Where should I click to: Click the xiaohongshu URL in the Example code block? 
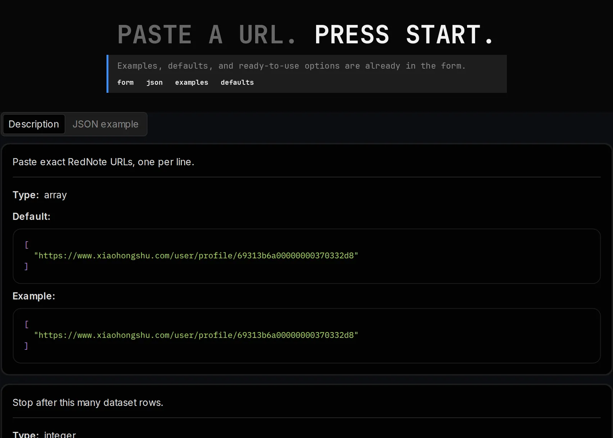click(x=196, y=335)
